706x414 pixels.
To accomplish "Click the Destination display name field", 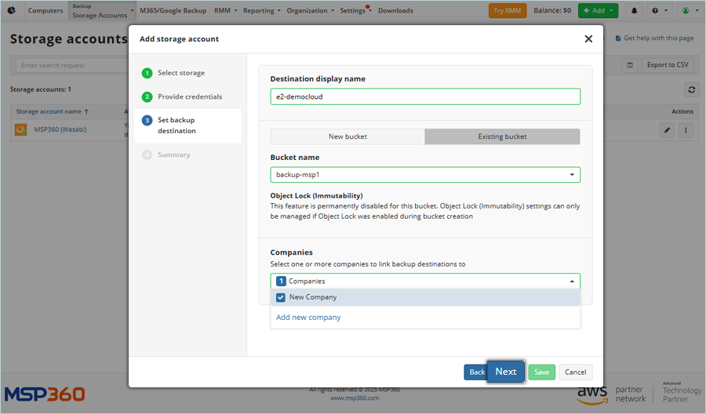I will [x=424, y=96].
